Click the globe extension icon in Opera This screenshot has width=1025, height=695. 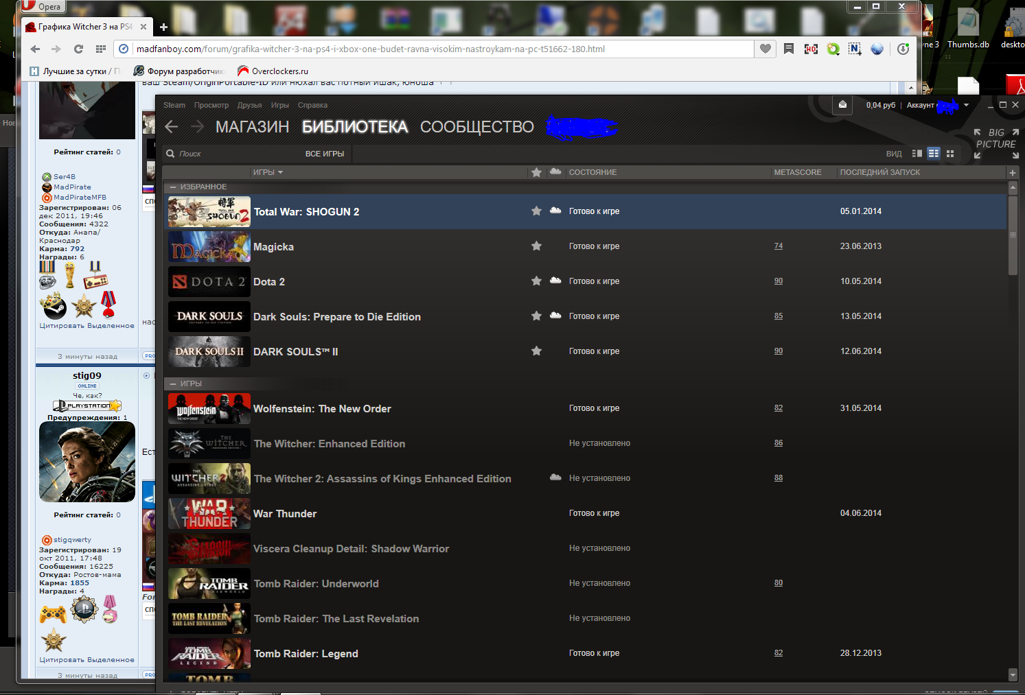877,49
